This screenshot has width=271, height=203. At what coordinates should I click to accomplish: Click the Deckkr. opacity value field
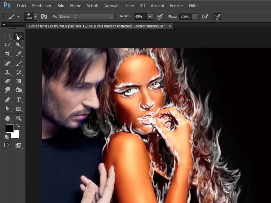click(140, 17)
